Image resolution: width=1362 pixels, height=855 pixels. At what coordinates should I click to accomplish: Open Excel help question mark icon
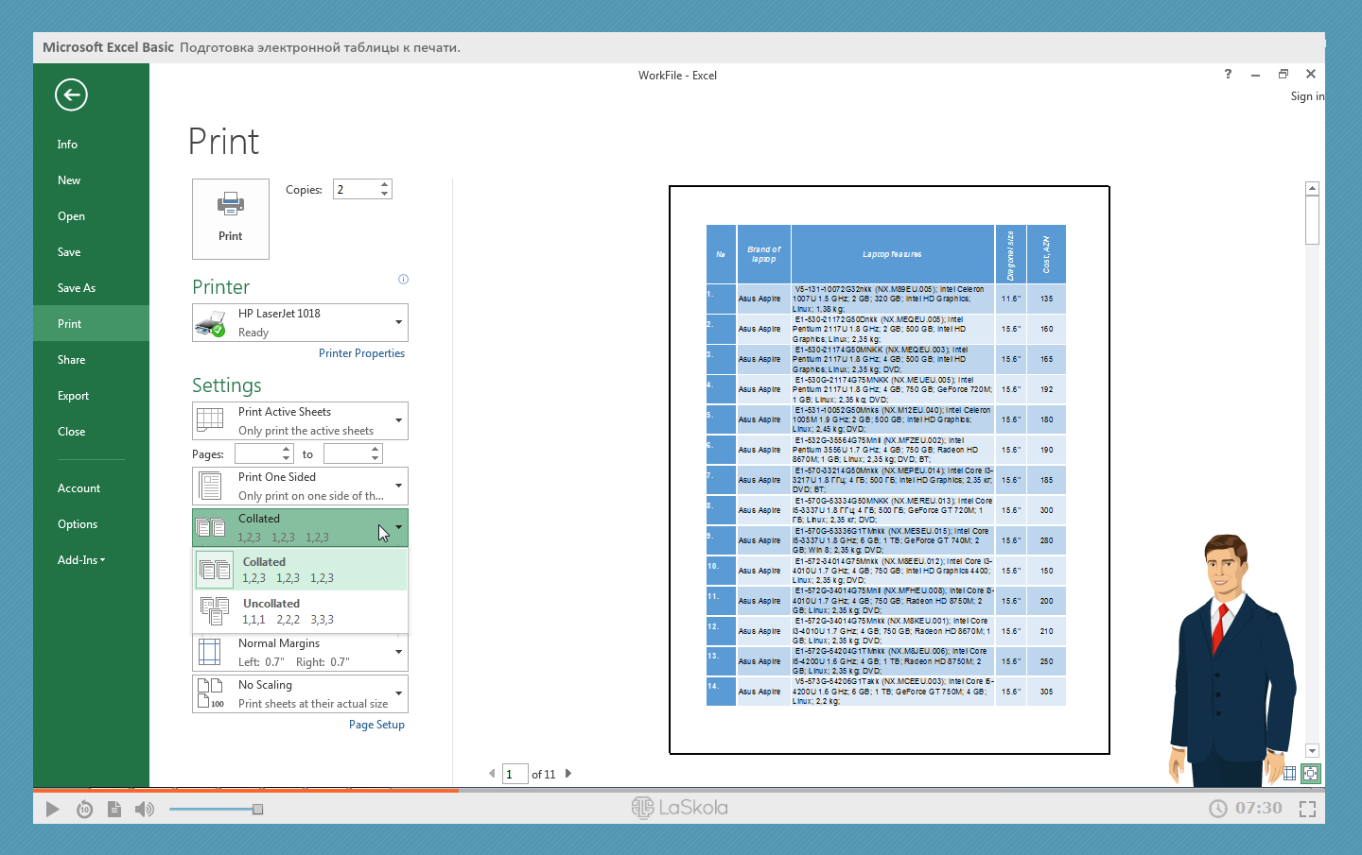point(1228,74)
